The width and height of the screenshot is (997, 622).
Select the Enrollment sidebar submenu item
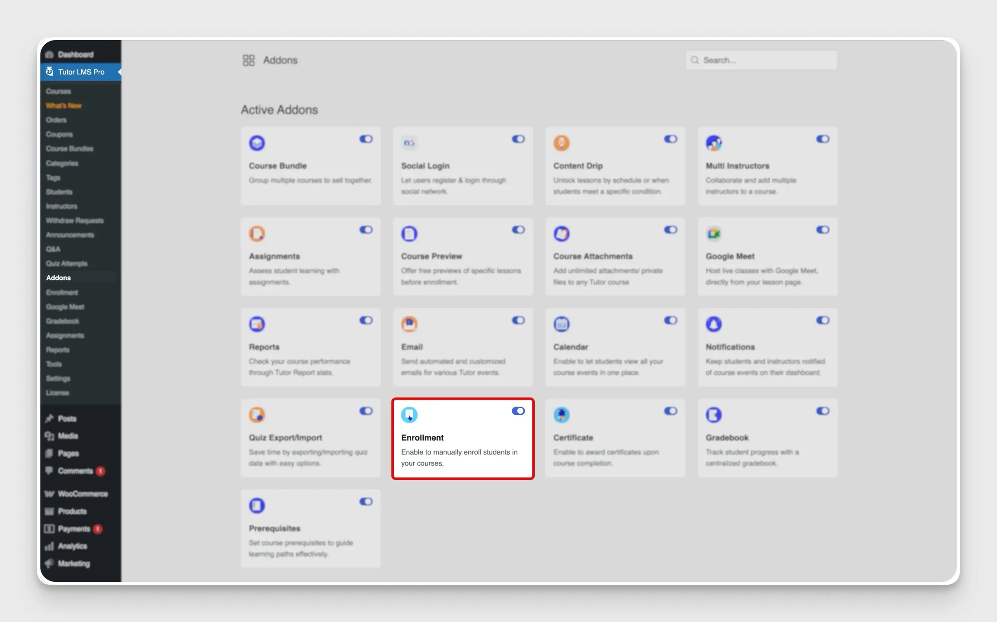point(62,292)
